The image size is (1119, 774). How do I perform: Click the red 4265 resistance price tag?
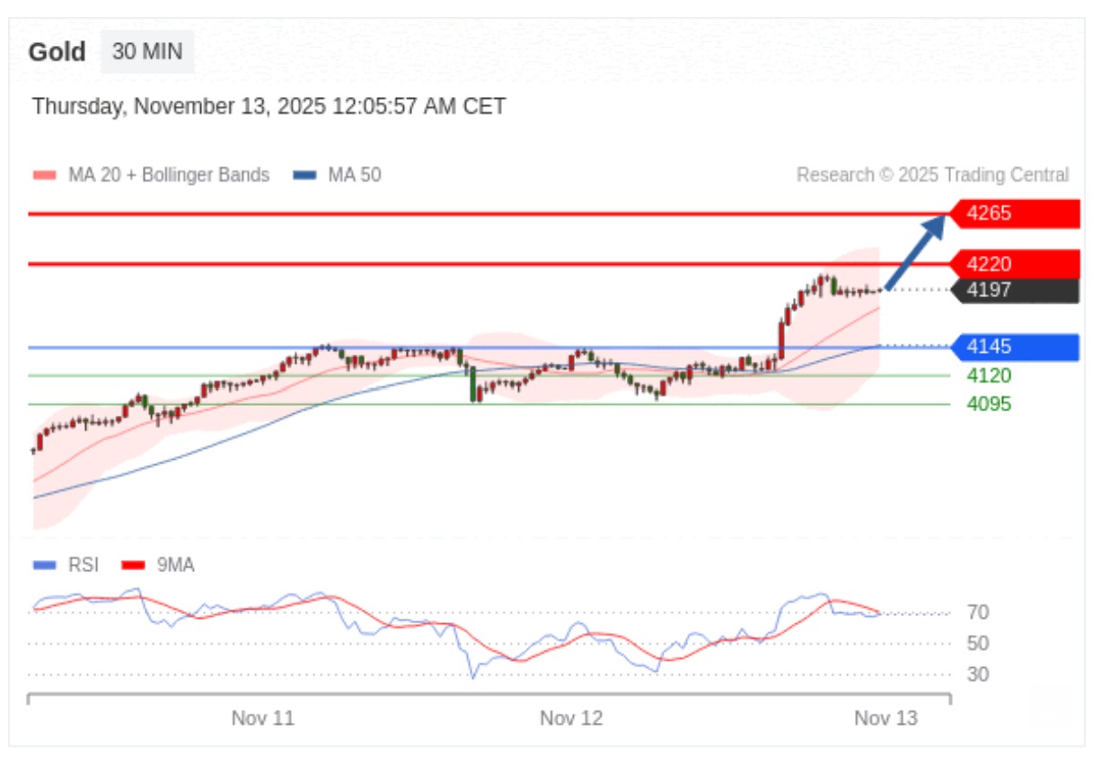(x=1015, y=214)
